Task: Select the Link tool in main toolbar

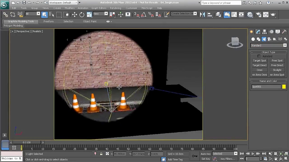Action: pos(5,14)
